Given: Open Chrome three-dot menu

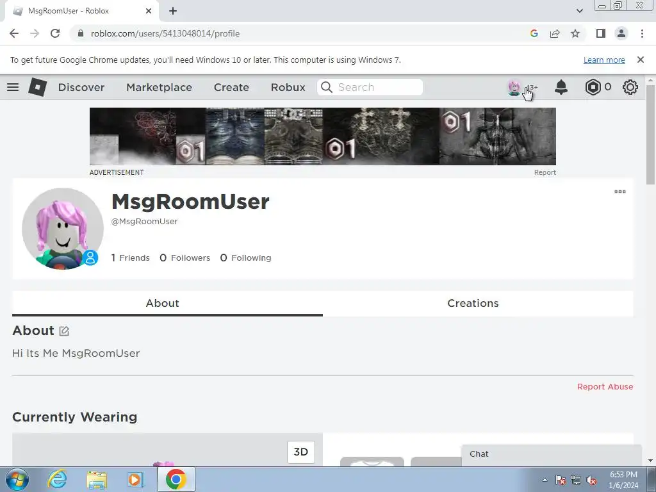Looking at the screenshot, I should (x=642, y=33).
